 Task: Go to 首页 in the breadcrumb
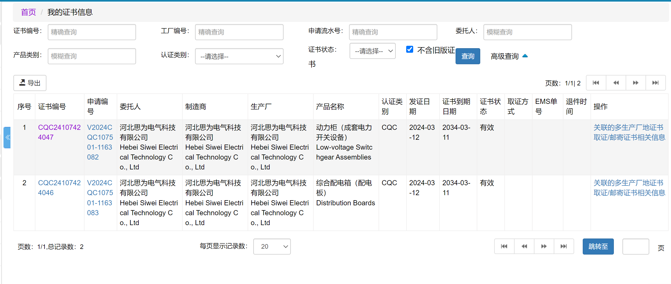28,12
